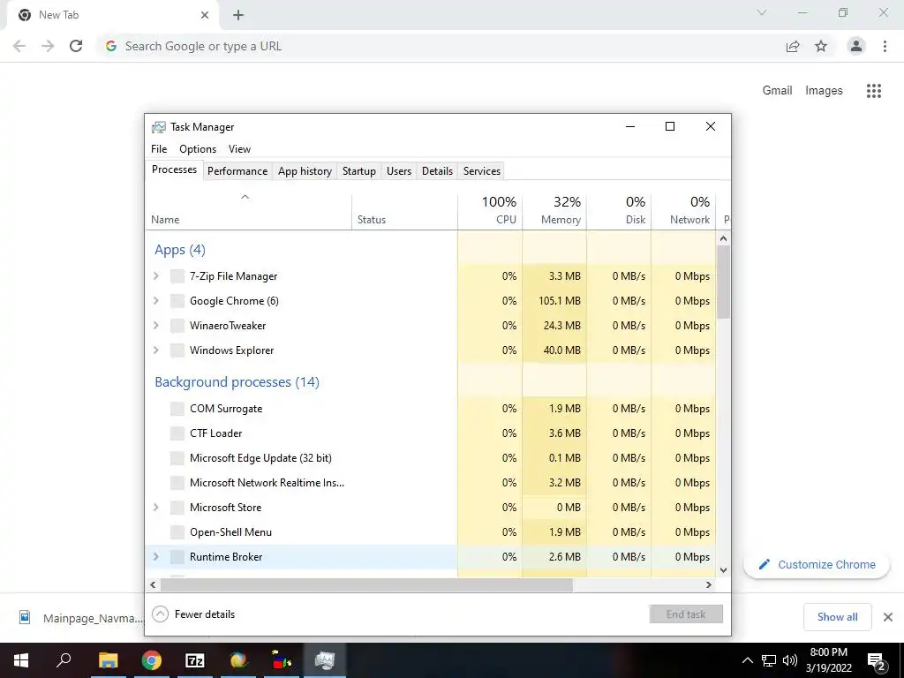Open a new tab with the plus icon
The image size is (904, 678).
(x=238, y=15)
